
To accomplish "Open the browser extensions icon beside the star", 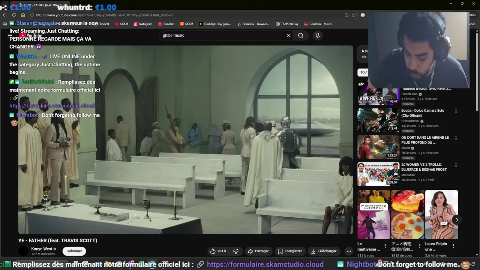I will click(x=346, y=15).
